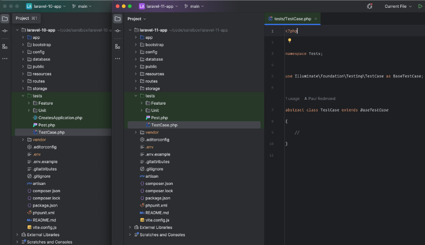Expand External Libraries in laravel-11-app tree
The height and width of the screenshot is (245, 425).
130,227
